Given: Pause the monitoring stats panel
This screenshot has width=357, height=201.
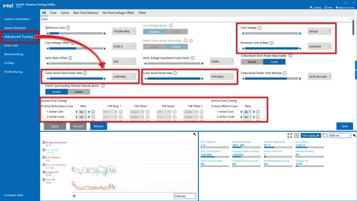Looking at the screenshot, I should click(x=297, y=135).
